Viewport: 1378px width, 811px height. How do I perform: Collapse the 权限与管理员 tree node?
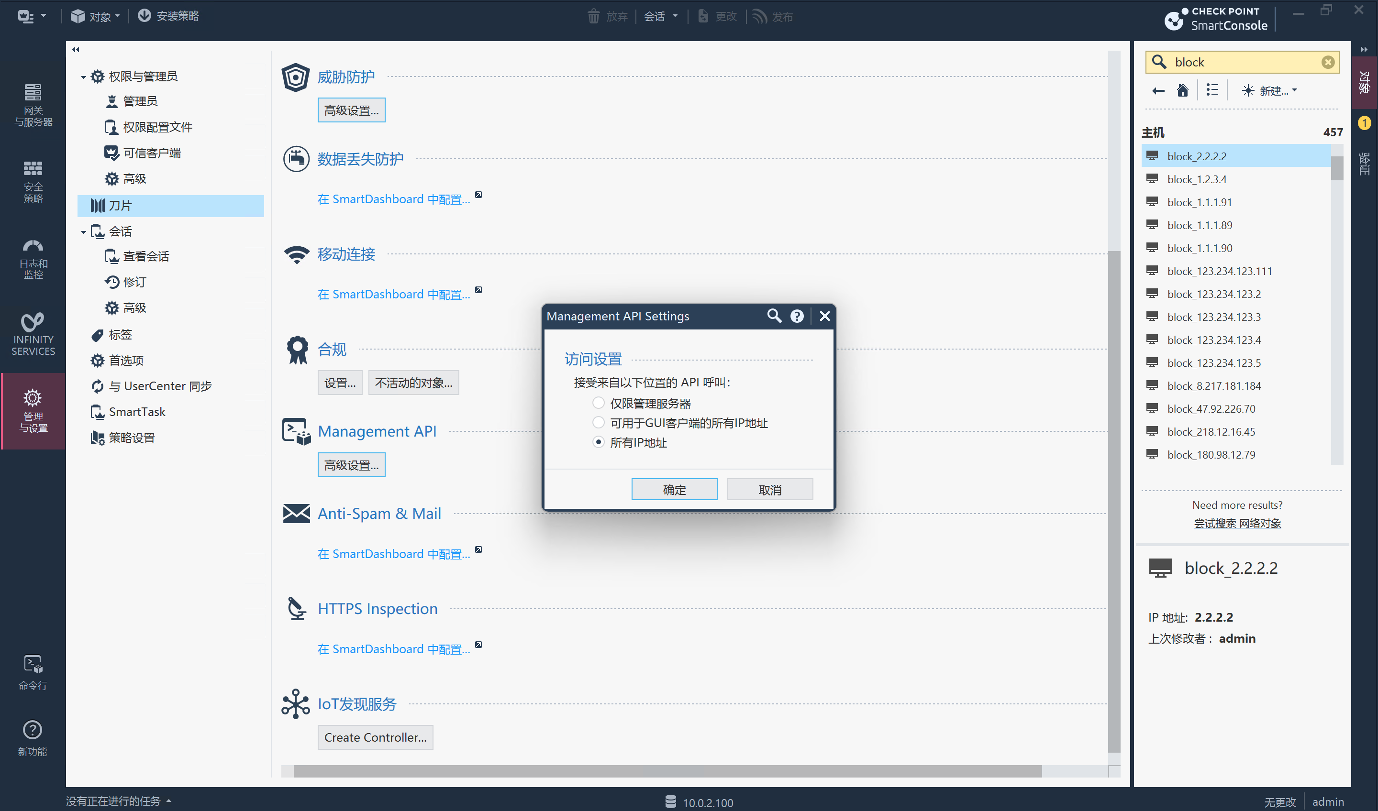tap(83, 77)
